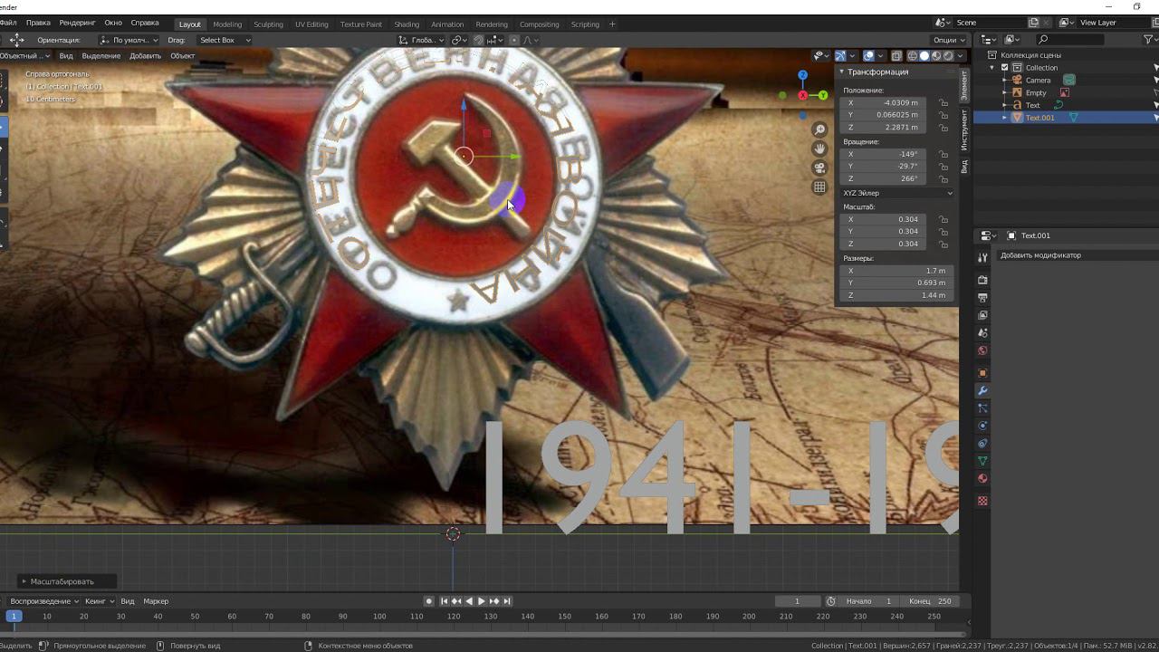The image size is (1159, 652).
Task: Toggle timeline auto keying record button
Action: point(429,601)
